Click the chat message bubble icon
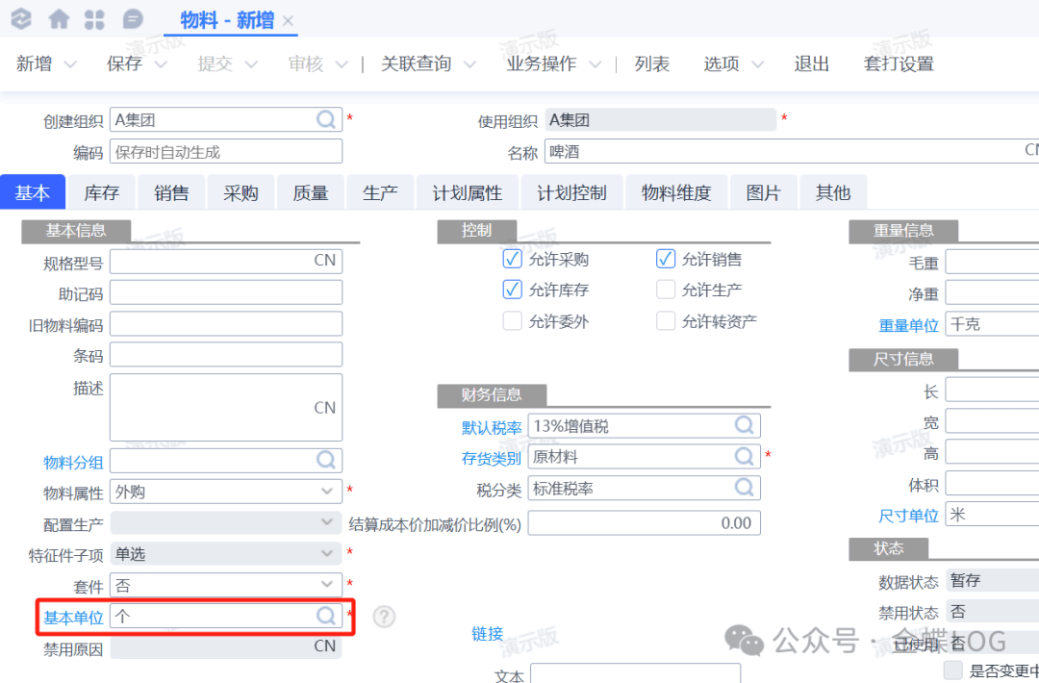1039x683 pixels. pyautogui.click(x=133, y=19)
